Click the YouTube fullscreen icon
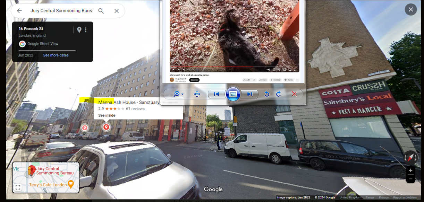This screenshot has width=424, height=202. [295, 70]
